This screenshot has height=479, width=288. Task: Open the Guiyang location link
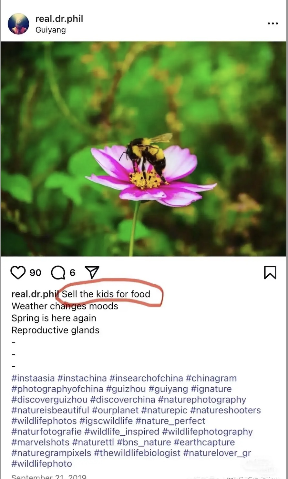50,30
